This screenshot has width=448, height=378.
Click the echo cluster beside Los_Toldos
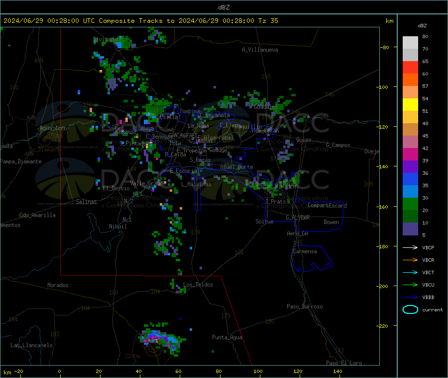(178, 287)
